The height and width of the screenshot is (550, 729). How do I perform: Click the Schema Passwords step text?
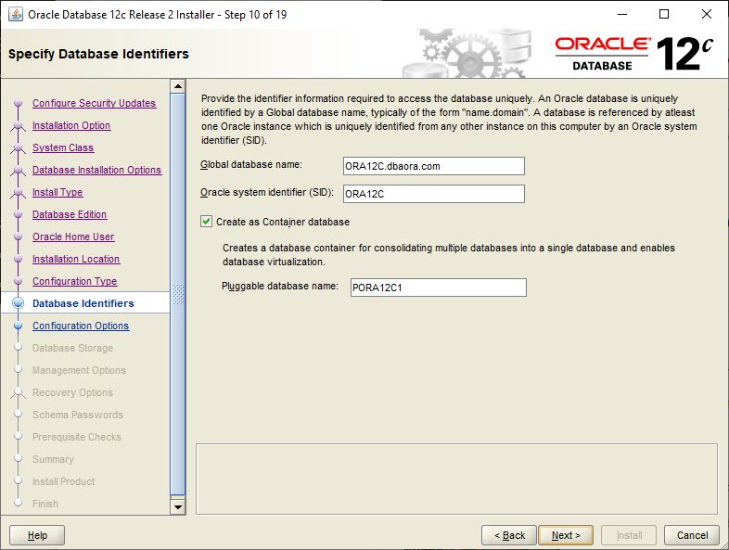(x=78, y=415)
